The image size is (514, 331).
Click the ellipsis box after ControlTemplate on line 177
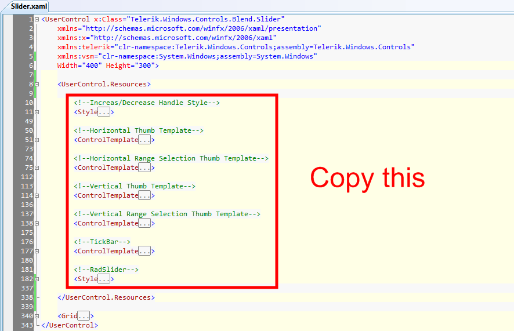coord(144,251)
